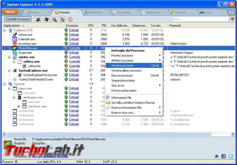Open Controlla link for PhotoFiltre.exe
Image resolution: width=237 pixels, height=165 pixels.
[74, 48]
